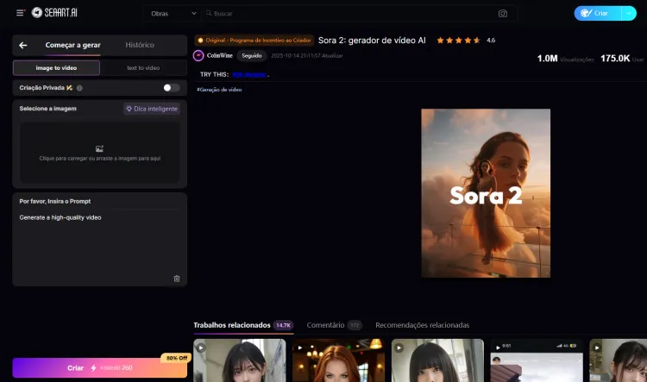647x382 pixels.
Task: Click the 4.6 rating value
Action: [491, 41]
